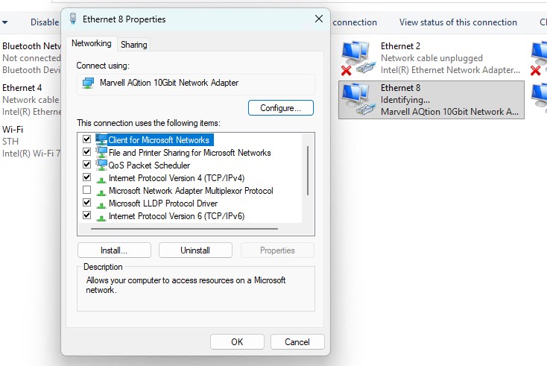Toggle Microsoft LLDP Protocol Driver checkbox

point(87,202)
